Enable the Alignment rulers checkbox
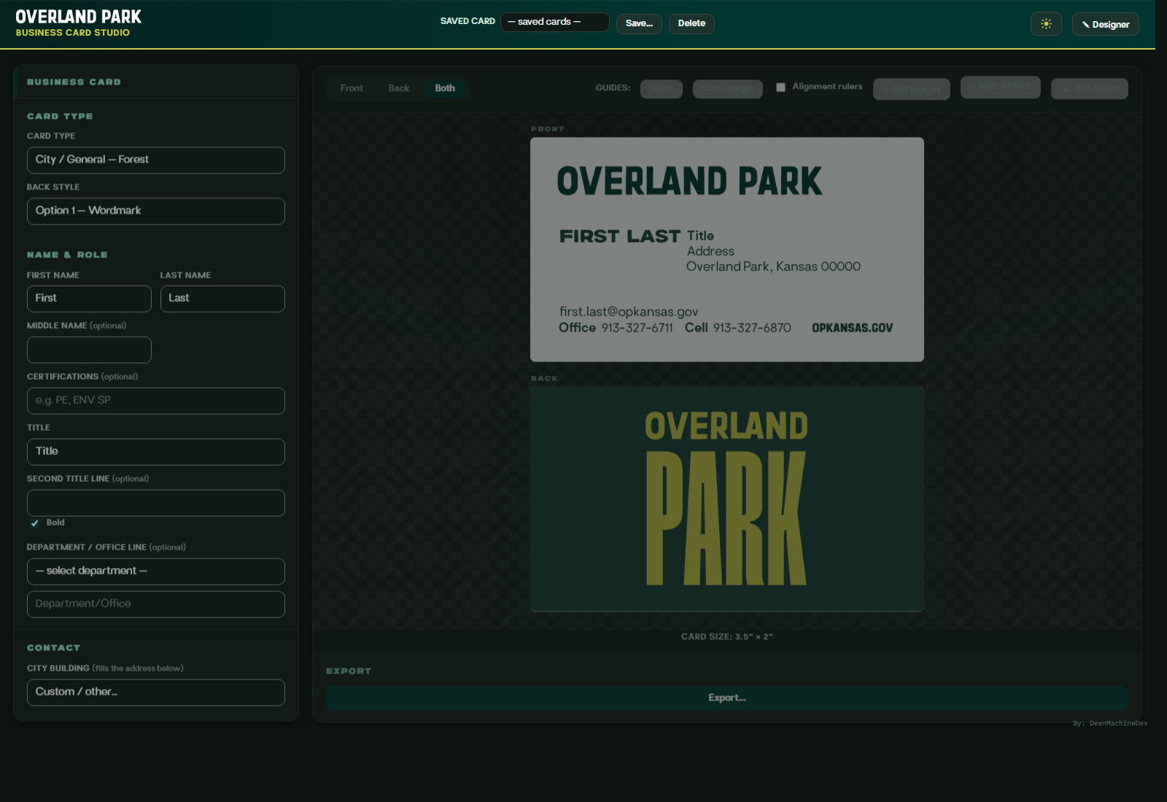This screenshot has width=1167, height=802. pos(780,87)
